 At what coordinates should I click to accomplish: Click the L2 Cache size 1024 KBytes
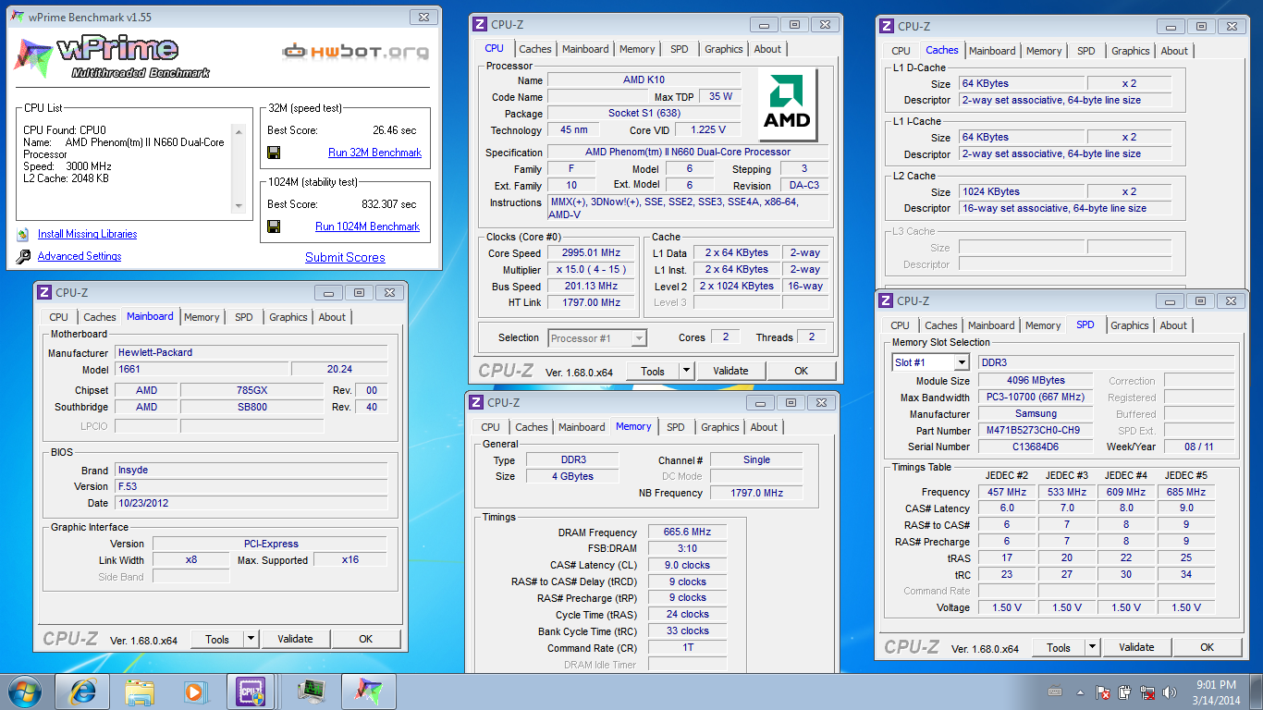(x=1022, y=192)
